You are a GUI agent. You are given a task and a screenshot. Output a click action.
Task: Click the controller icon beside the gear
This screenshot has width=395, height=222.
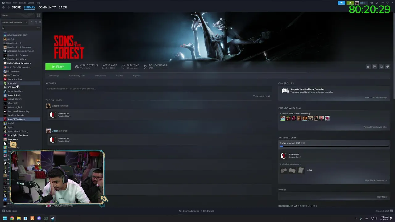[x=375, y=67]
